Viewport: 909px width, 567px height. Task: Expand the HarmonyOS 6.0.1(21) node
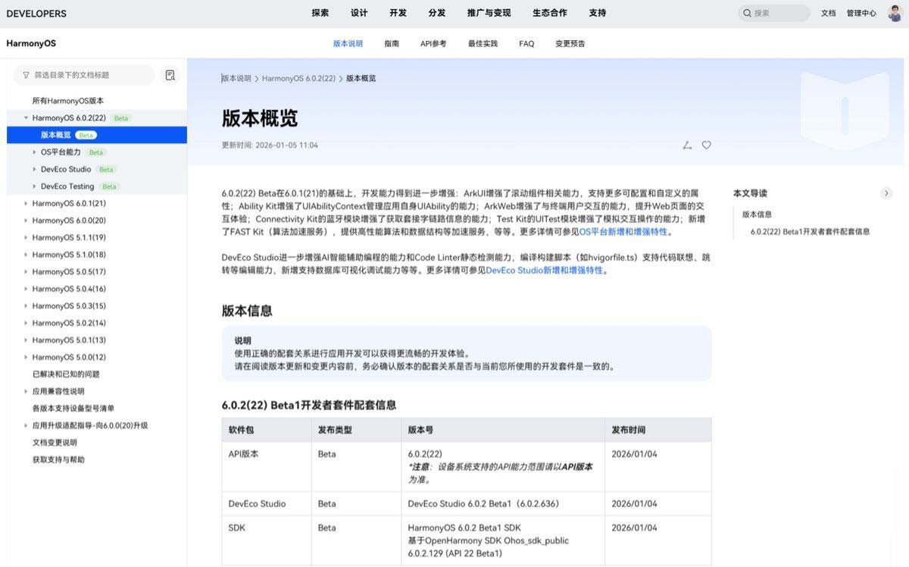(x=26, y=203)
